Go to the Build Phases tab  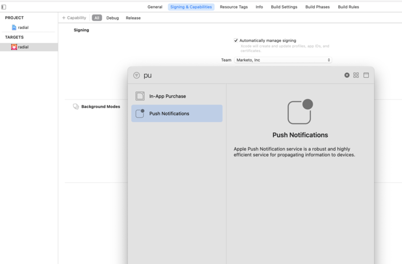(x=317, y=7)
